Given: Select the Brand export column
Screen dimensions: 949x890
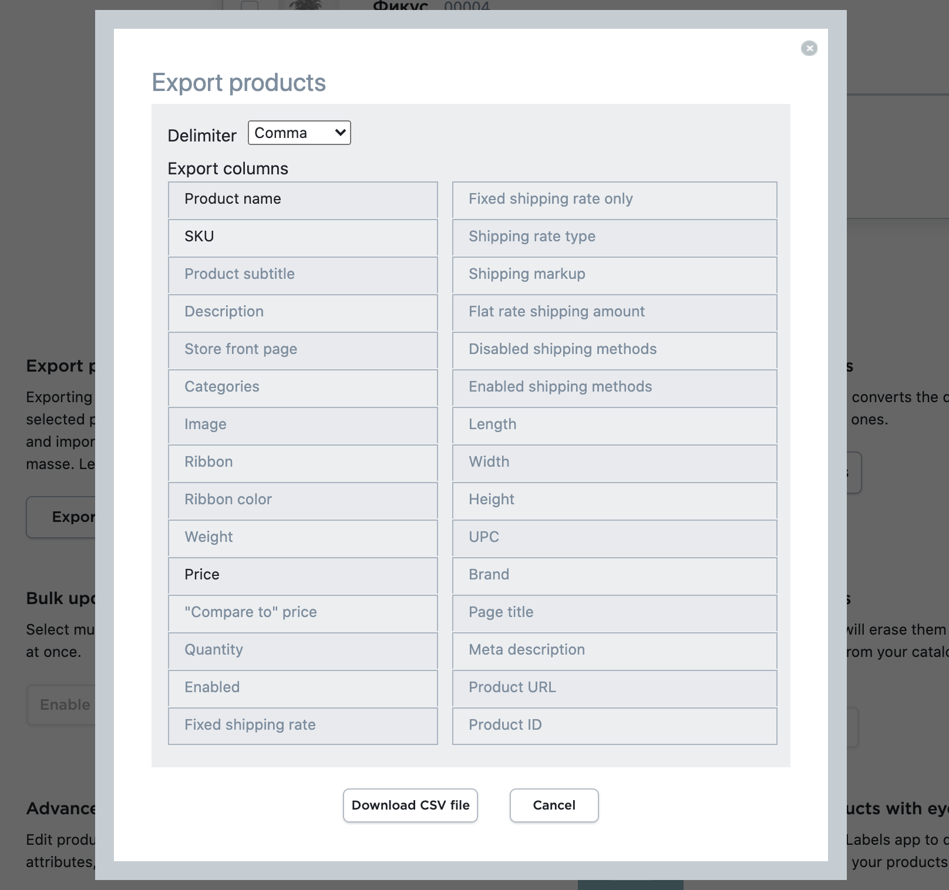Looking at the screenshot, I should coord(614,575).
